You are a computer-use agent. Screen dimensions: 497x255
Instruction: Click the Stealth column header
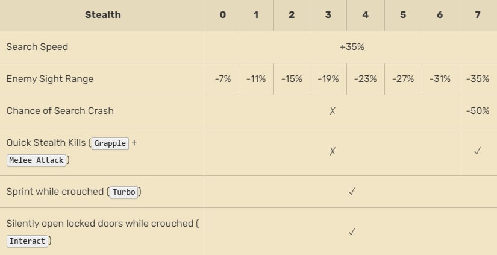click(x=103, y=15)
